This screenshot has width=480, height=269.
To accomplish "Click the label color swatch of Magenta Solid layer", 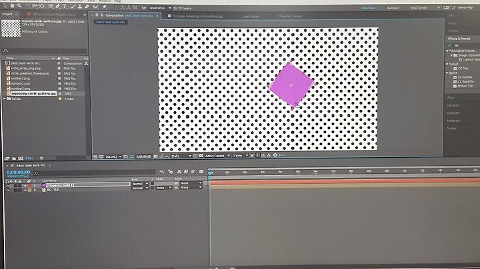I will 29,186.
